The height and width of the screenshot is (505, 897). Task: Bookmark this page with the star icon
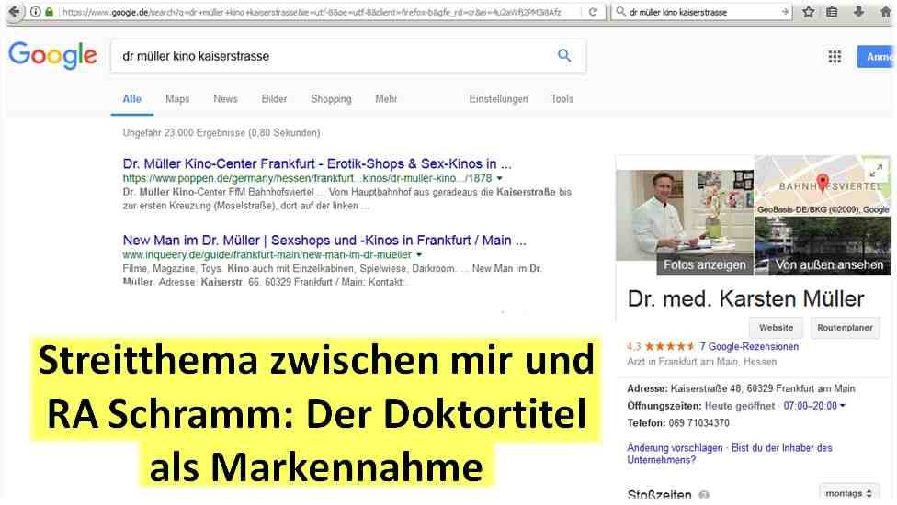click(x=809, y=11)
